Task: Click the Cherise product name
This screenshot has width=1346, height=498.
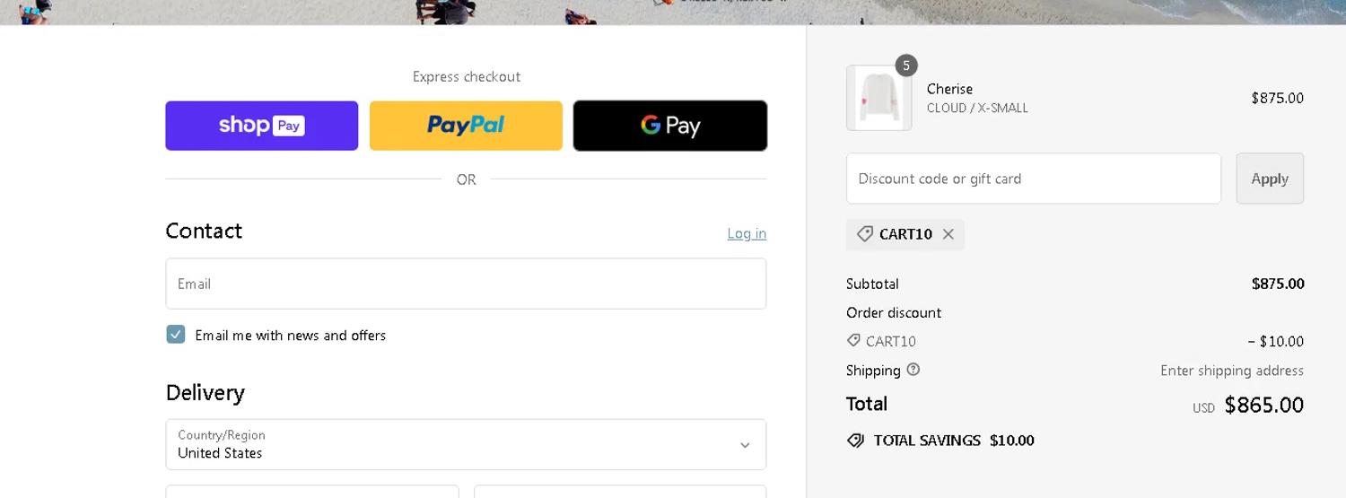Action: click(x=949, y=89)
